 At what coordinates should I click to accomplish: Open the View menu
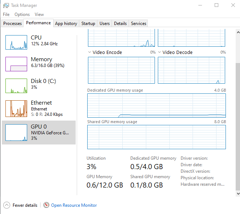[x=39, y=14]
